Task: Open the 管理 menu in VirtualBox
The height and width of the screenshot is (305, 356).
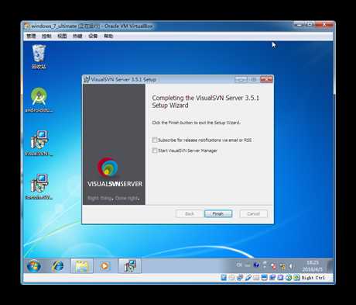Action: [x=31, y=36]
